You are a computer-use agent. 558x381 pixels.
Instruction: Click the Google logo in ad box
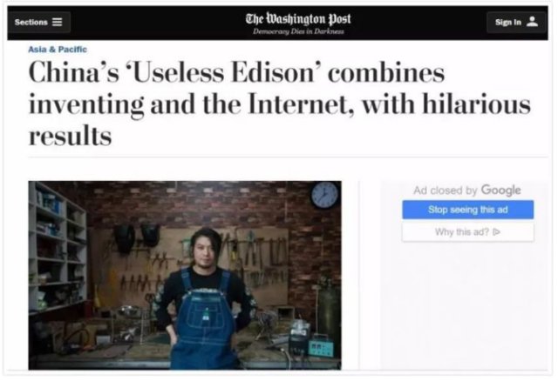point(500,190)
